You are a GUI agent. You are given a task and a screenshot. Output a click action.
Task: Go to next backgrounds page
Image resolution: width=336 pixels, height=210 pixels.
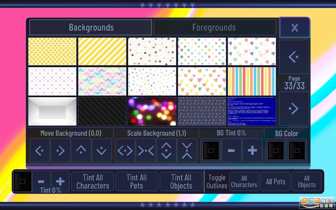tap(294, 109)
